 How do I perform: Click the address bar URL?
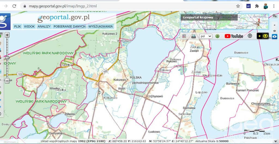(x=63, y=6)
